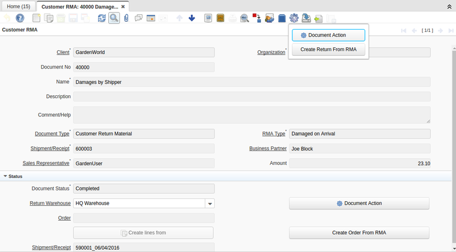
Task: Click the Business Partner label link
Action: coord(267,149)
